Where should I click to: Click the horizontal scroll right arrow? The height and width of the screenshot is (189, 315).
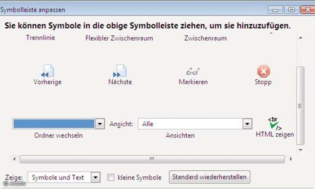291,159
